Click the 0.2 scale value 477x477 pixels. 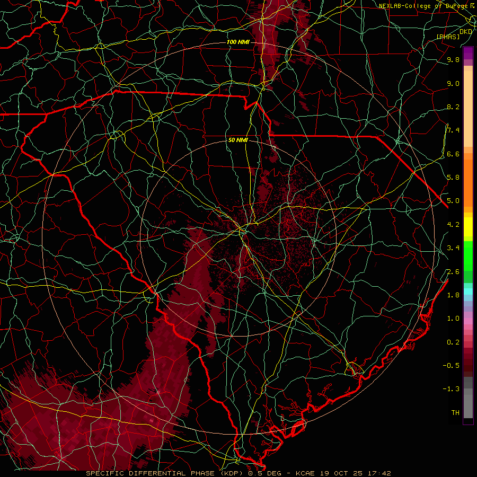coord(453,342)
